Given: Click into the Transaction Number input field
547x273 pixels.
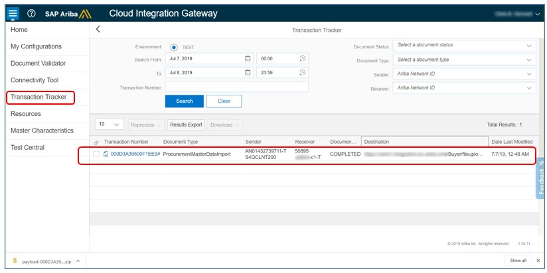Looking at the screenshot, I should (x=237, y=87).
